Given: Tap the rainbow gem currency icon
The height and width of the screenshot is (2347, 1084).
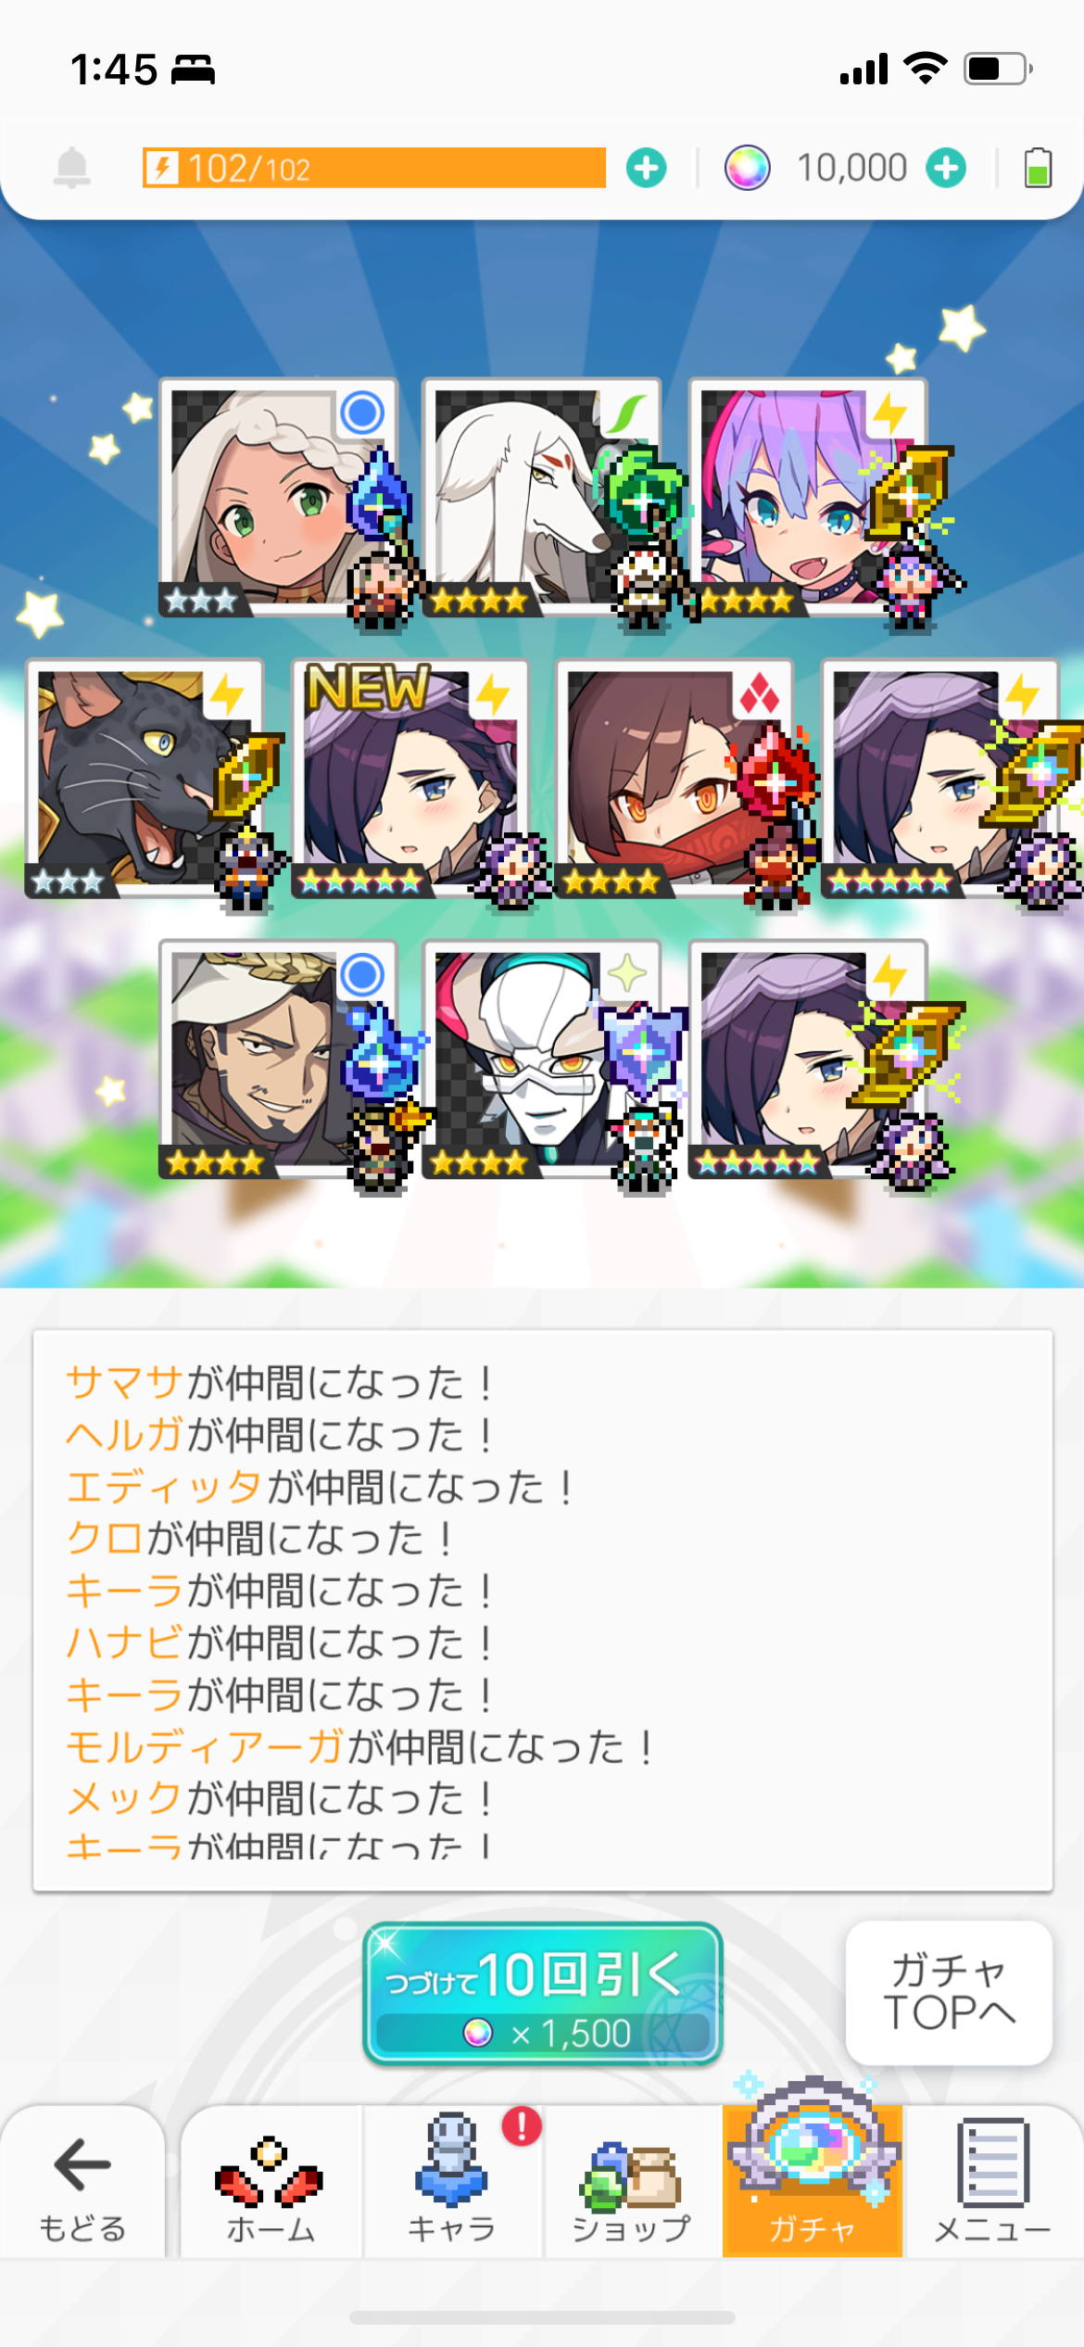Looking at the screenshot, I should [x=747, y=168].
